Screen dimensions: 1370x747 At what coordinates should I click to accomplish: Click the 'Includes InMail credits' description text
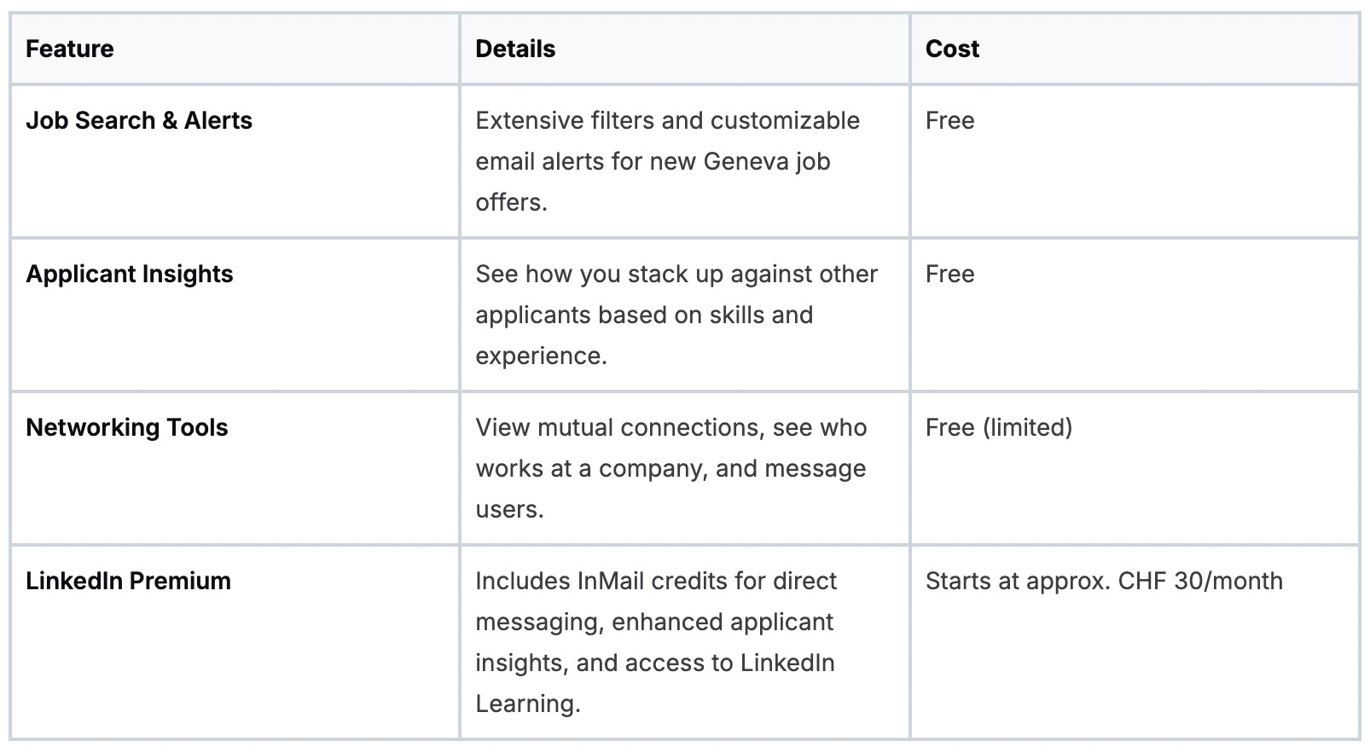coord(655,581)
